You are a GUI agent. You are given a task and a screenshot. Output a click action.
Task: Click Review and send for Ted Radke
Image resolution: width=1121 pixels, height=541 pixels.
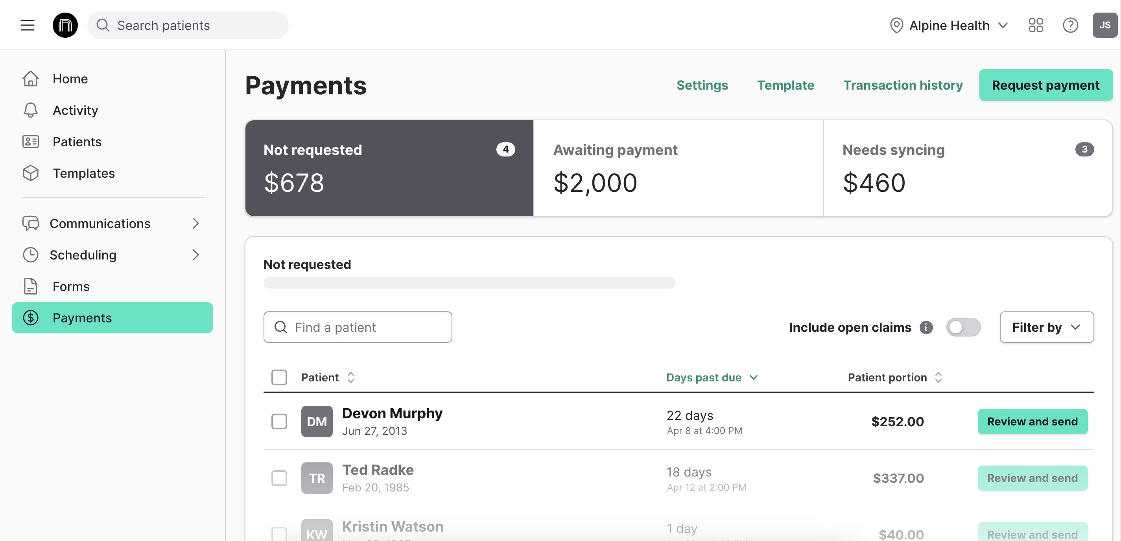pyautogui.click(x=1032, y=478)
